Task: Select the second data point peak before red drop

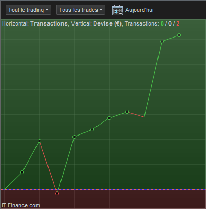Action: point(40,141)
